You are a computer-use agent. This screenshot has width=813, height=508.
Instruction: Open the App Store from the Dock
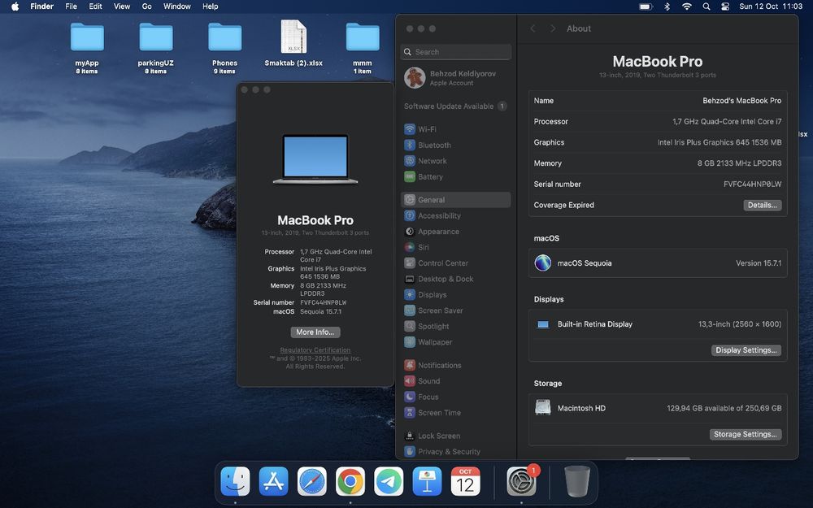(x=274, y=482)
